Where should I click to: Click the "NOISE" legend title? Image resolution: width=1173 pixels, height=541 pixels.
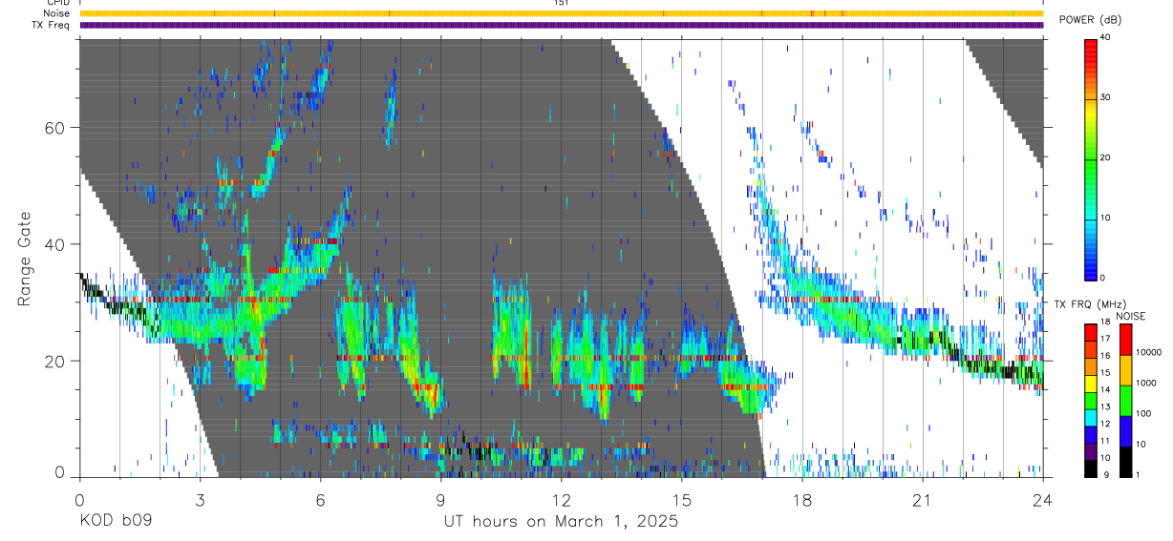[1133, 316]
